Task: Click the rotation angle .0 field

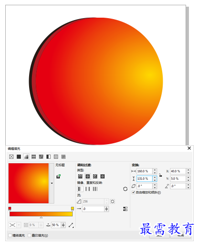Action: [x=178, y=186]
